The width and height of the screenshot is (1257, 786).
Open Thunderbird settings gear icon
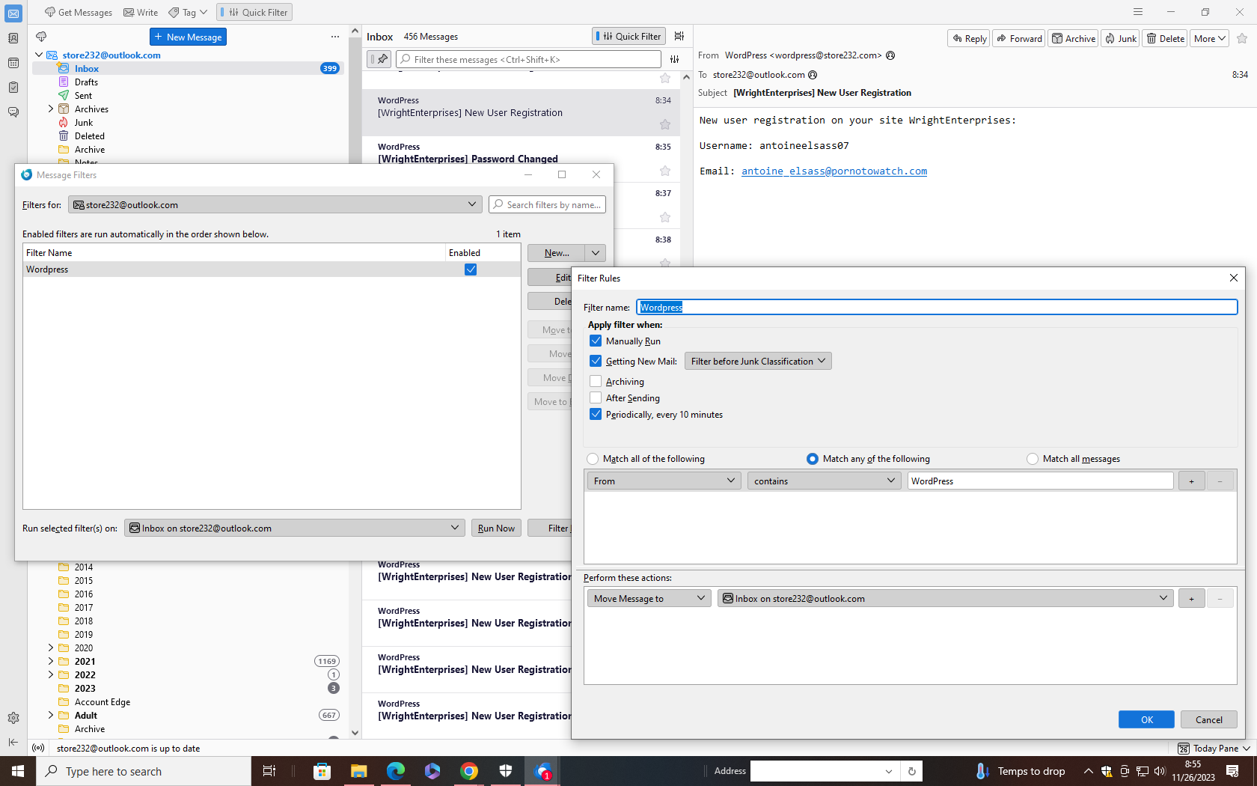[x=13, y=718]
